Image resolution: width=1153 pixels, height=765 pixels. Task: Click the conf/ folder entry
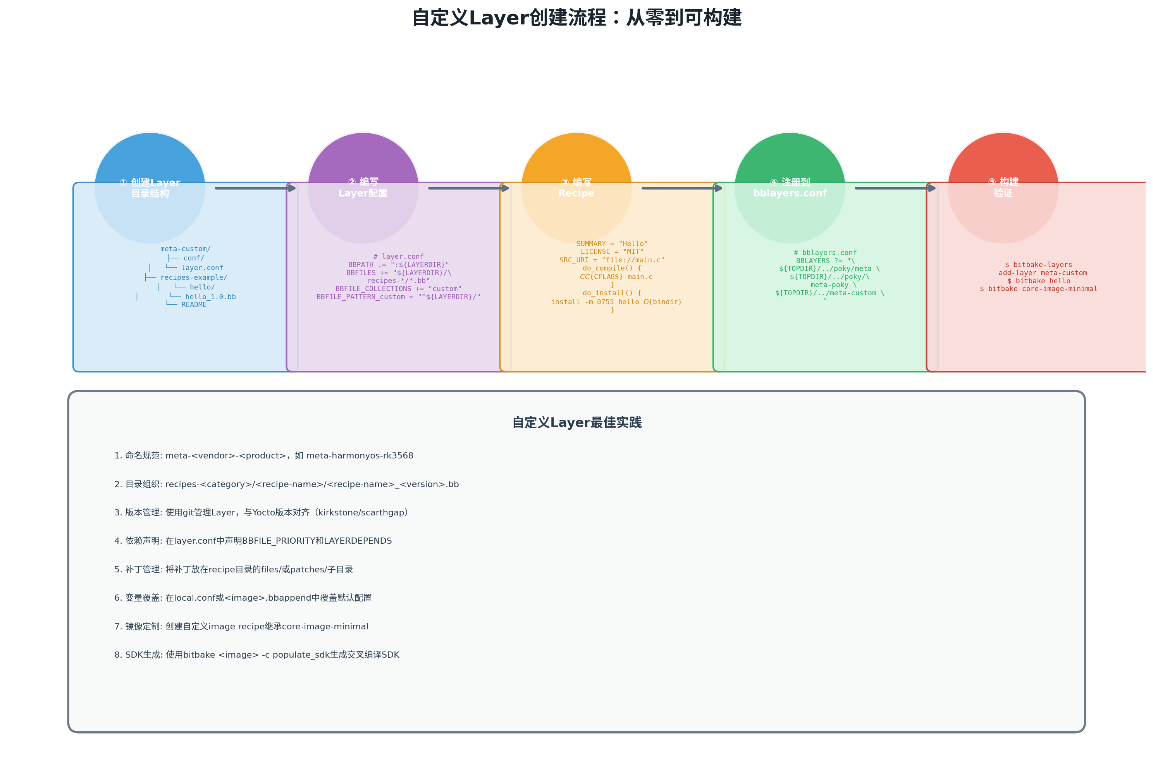tap(186, 258)
